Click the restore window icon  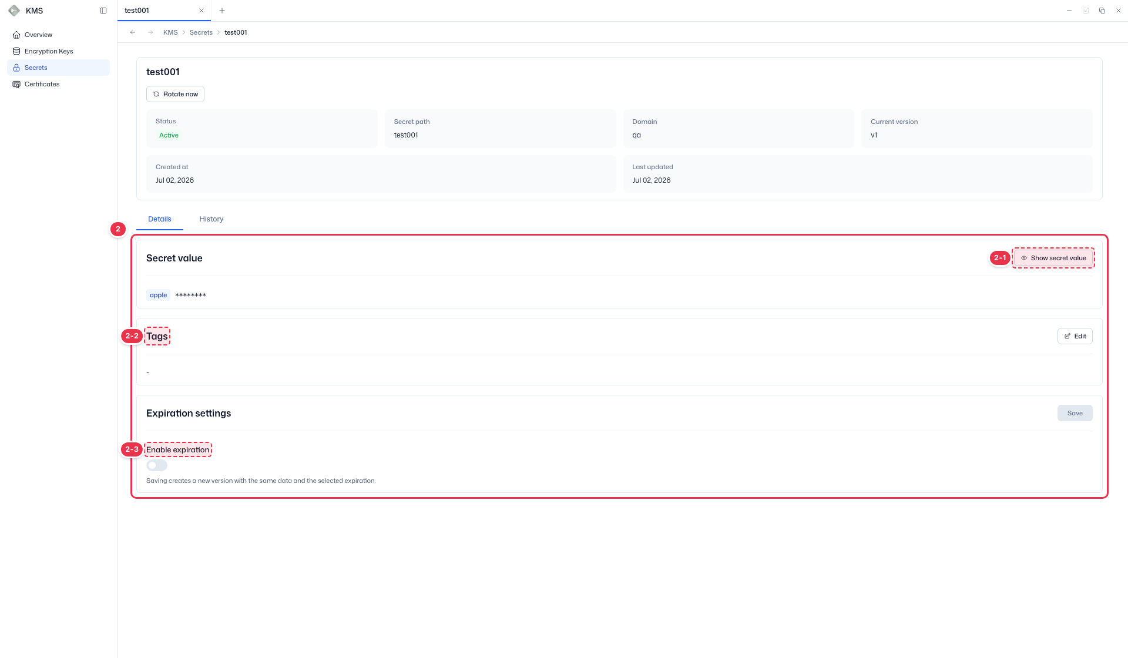1102,11
